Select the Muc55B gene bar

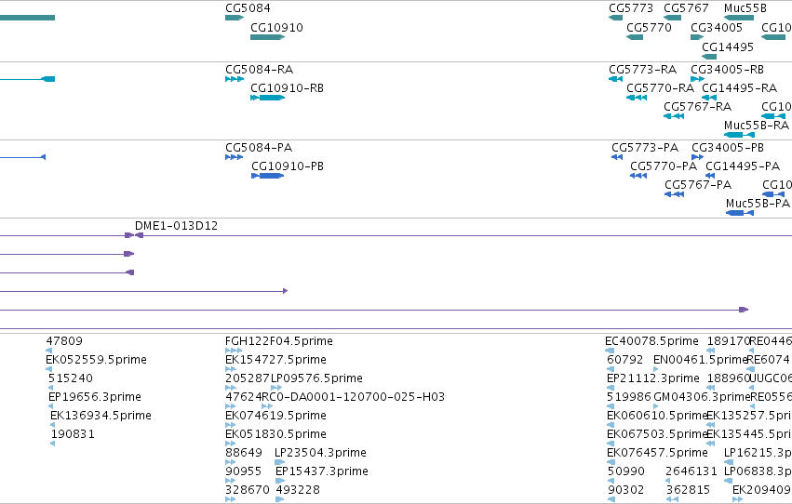pos(738,18)
